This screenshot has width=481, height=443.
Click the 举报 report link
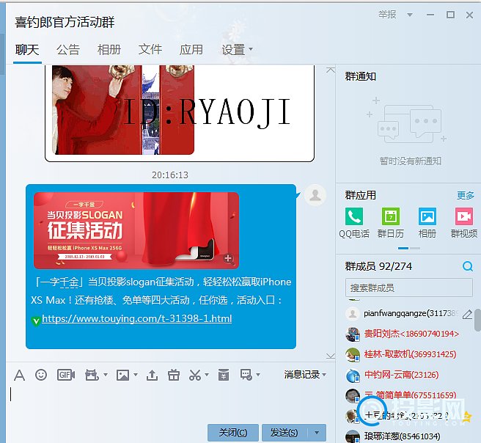(x=387, y=15)
